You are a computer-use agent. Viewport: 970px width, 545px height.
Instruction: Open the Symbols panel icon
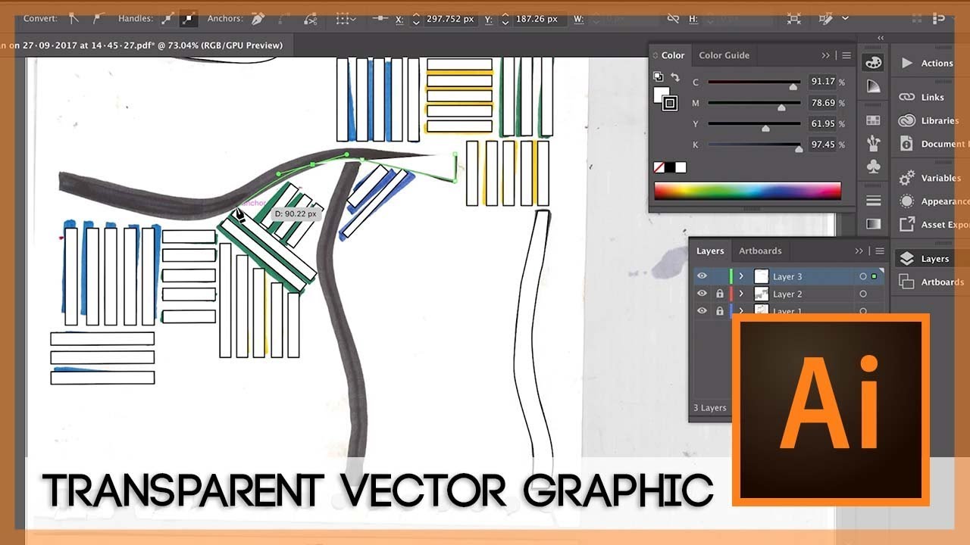pos(873,167)
